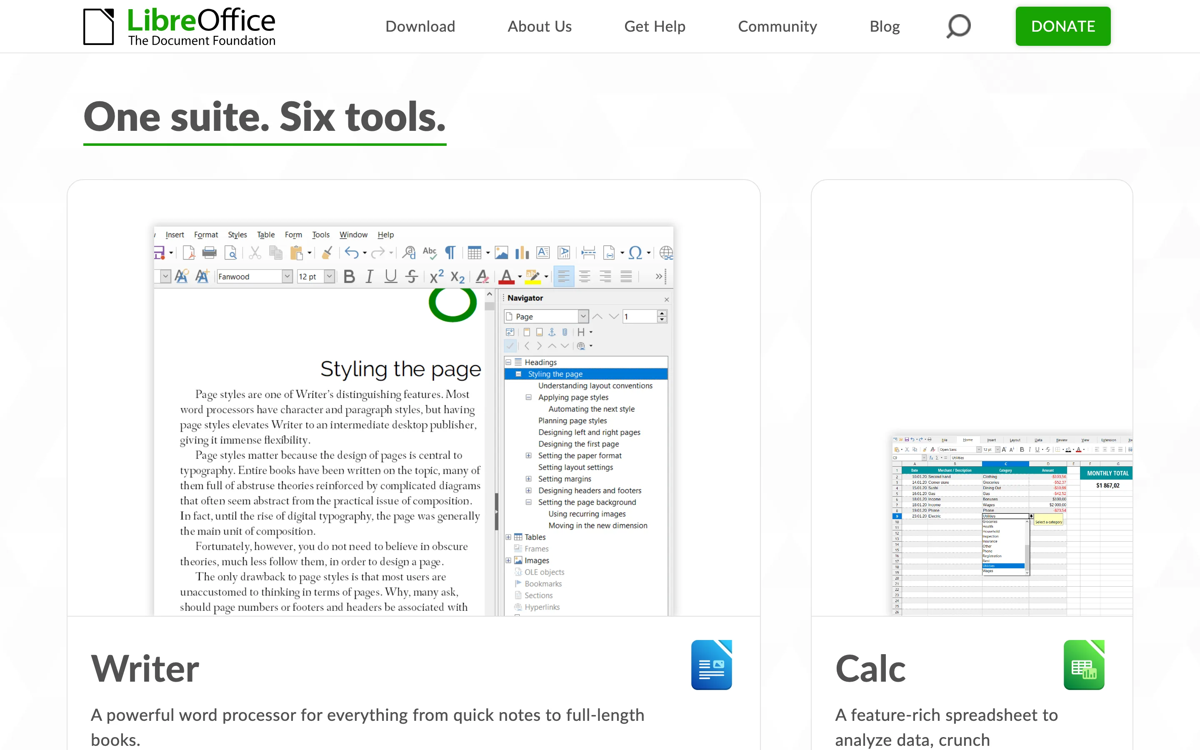Open the Format menu in Writer
1200x750 pixels.
(206, 235)
